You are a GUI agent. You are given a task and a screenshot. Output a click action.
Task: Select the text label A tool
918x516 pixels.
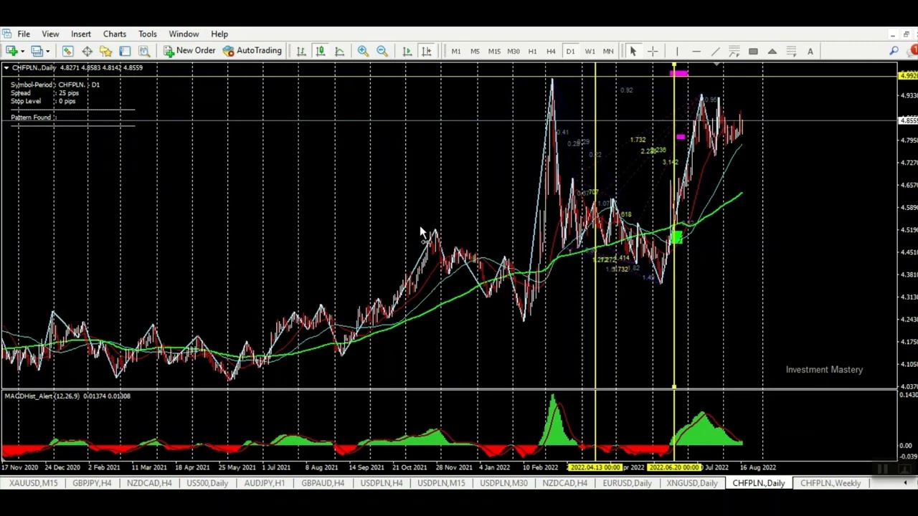point(810,51)
